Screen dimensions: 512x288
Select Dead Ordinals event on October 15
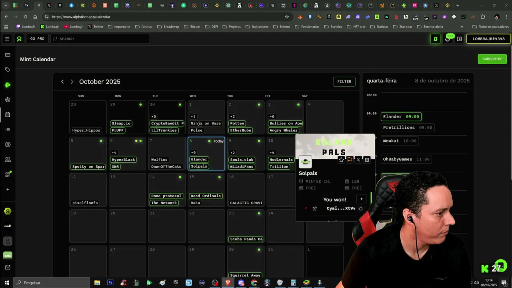[x=206, y=196]
